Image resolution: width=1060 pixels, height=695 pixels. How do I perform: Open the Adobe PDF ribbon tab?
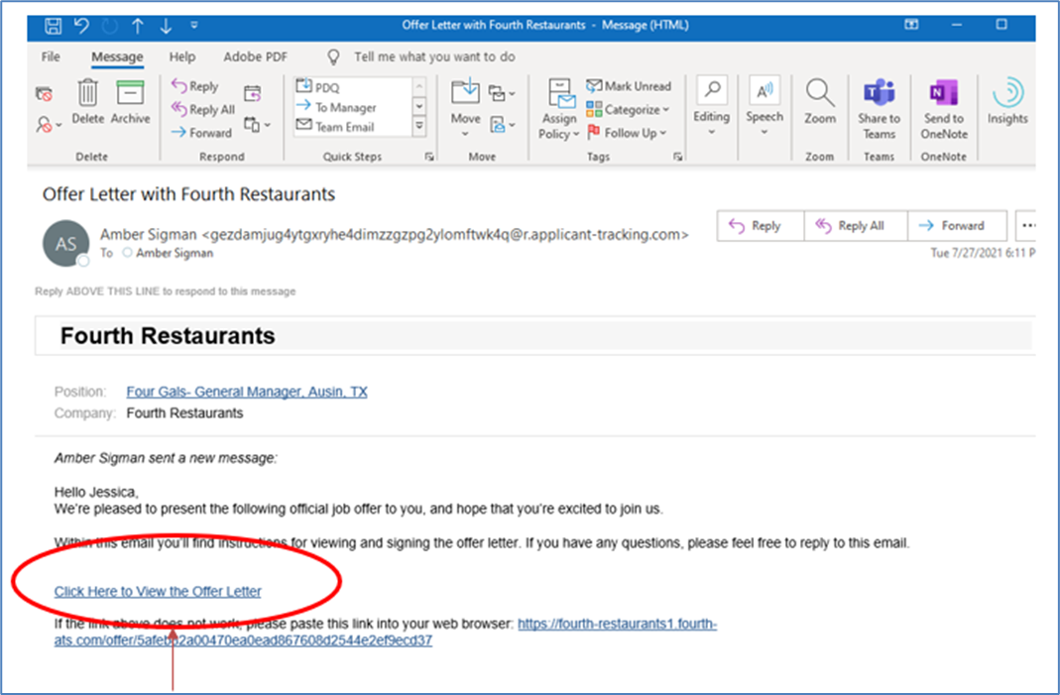[256, 57]
